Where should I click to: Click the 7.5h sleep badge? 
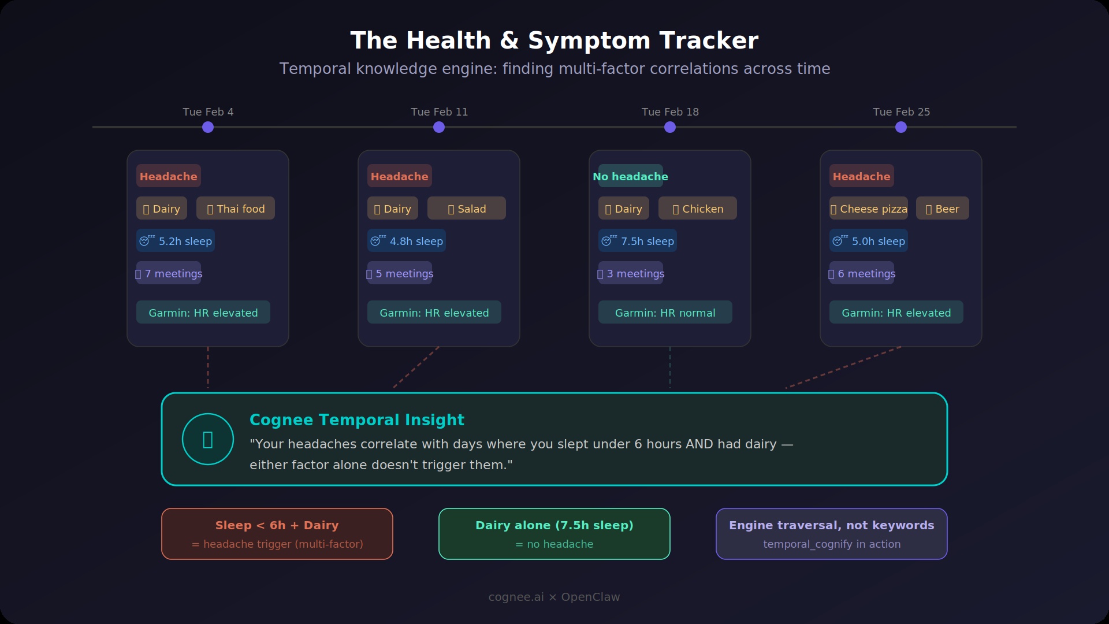[638, 241]
